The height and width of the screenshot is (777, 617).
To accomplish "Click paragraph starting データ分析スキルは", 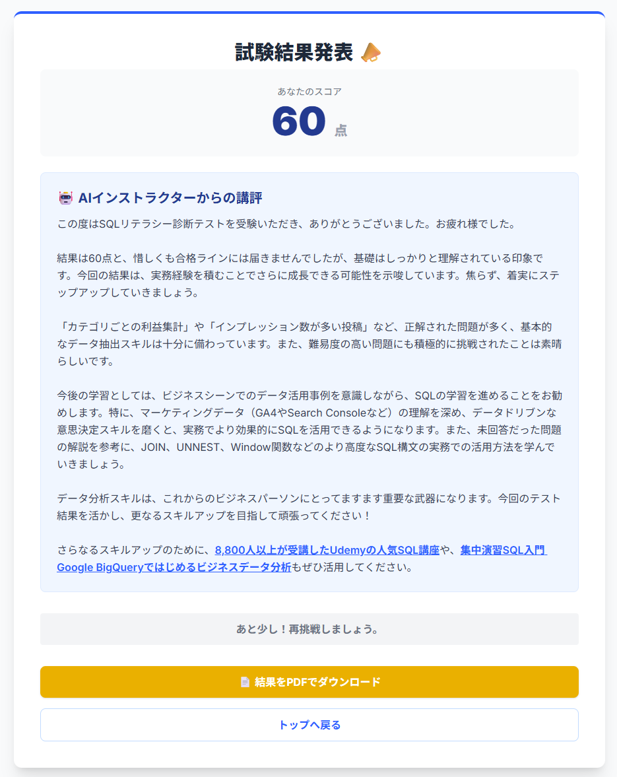I will click(x=309, y=507).
